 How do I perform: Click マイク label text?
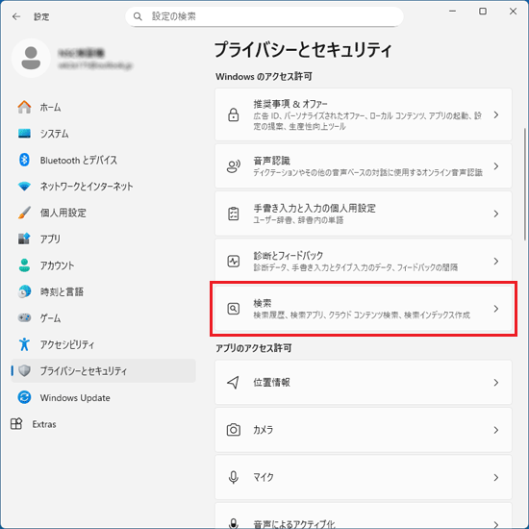pos(264,477)
